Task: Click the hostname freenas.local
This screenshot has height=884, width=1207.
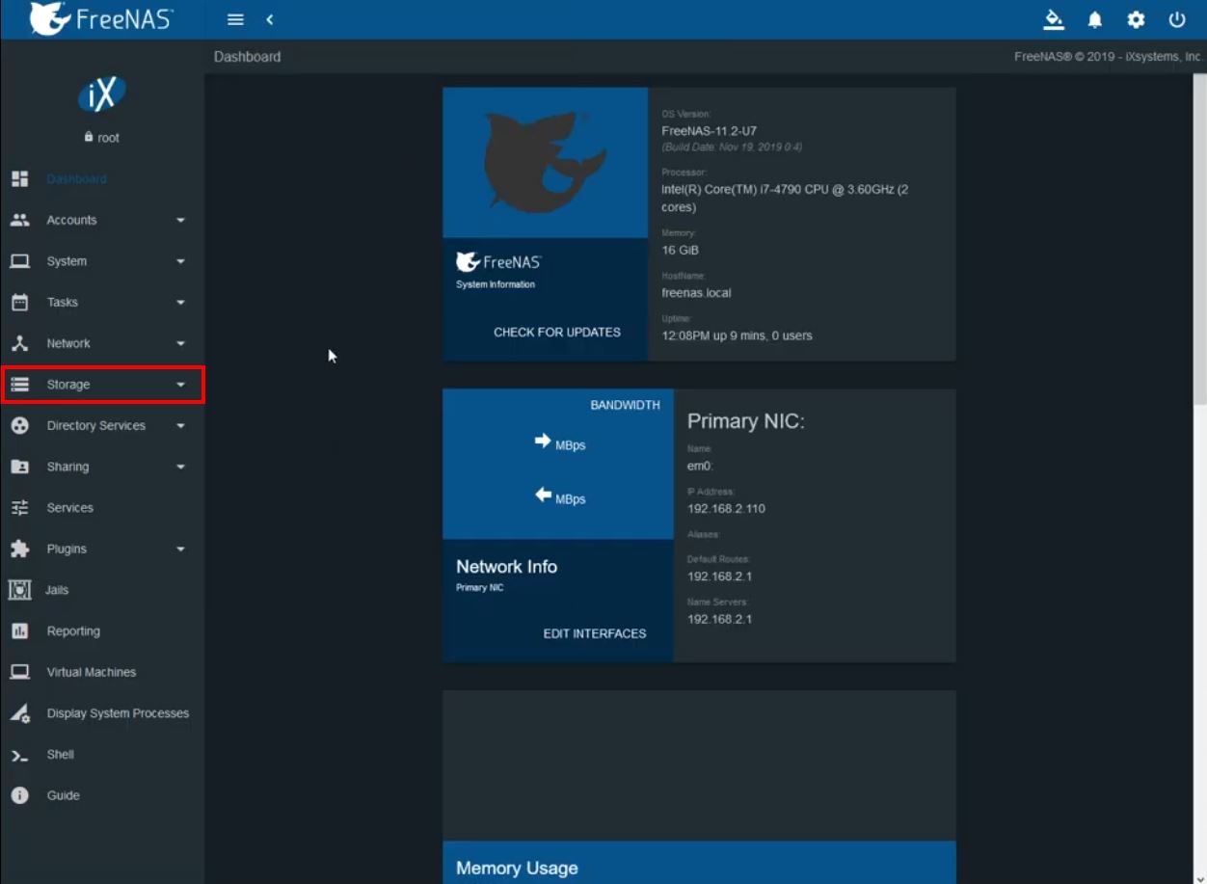Action: point(696,292)
